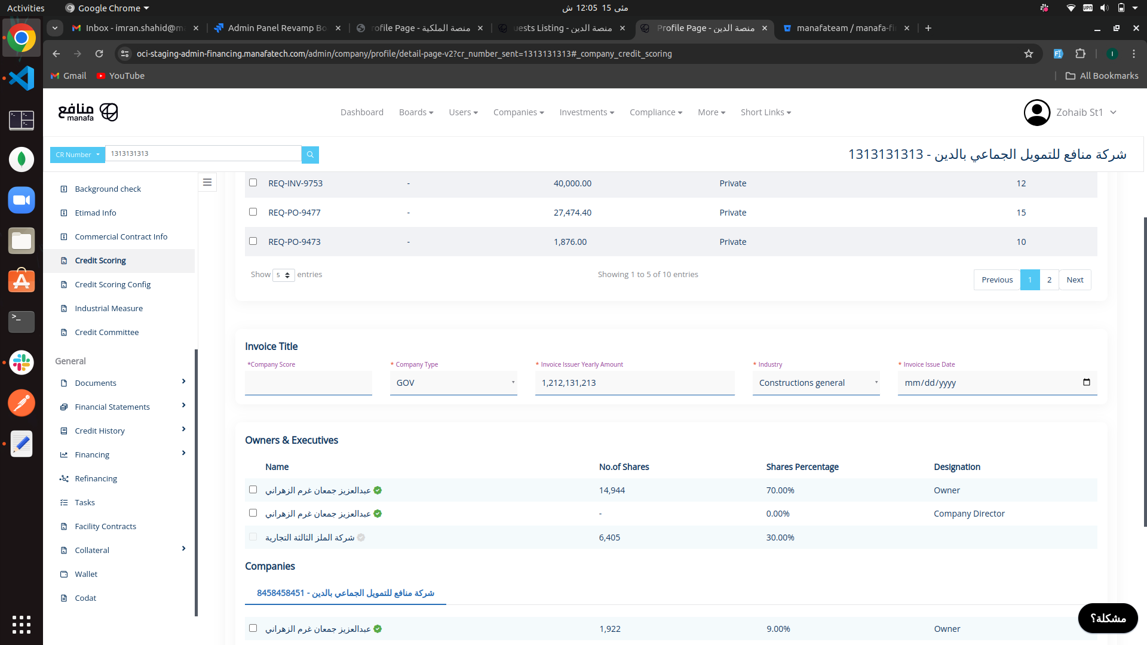
Task: Focus the Company Score input field
Action: coord(308,383)
